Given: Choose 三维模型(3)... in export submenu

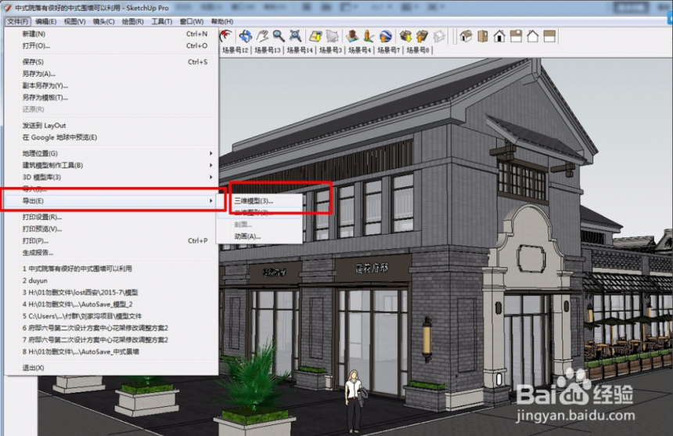Looking at the screenshot, I should point(260,201).
